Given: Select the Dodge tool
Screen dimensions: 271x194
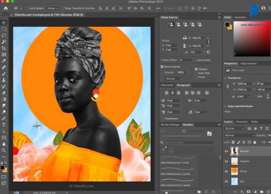Looking at the screenshot, I should tap(3, 112).
